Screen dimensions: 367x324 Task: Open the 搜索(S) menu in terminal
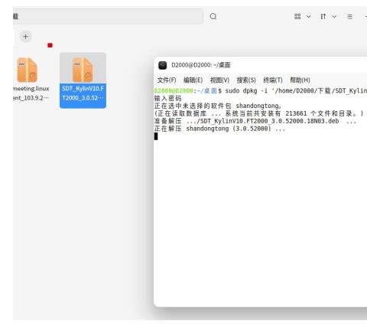click(x=246, y=80)
